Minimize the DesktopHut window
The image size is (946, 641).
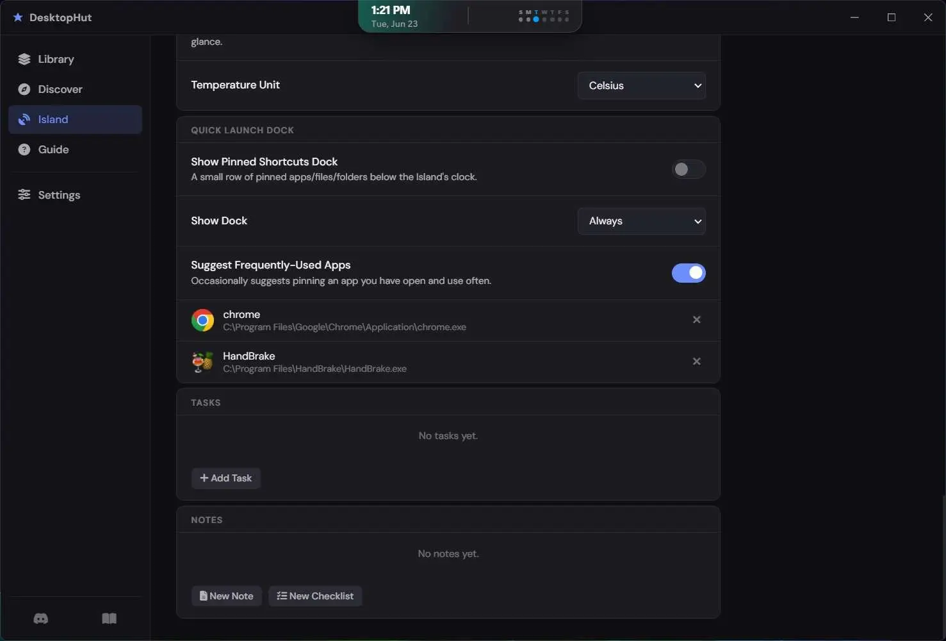(854, 17)
